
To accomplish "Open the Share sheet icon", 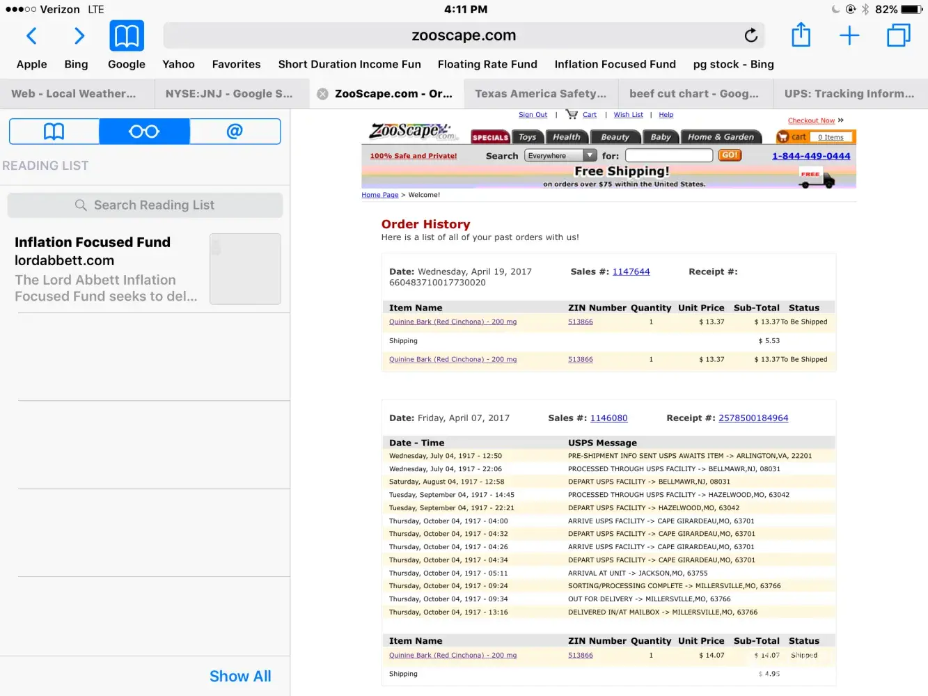I will pyautogui.click(x=801, y=35).
